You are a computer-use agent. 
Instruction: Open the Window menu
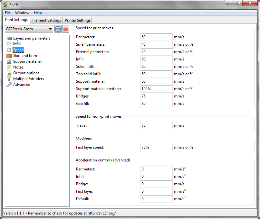pyautogui.click(x=22, y=13)
